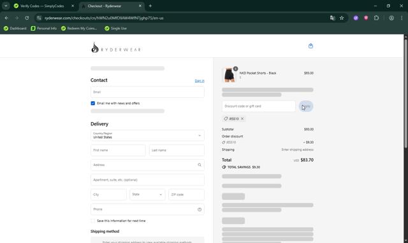The image size is (408, 243).
Task: Click the Ryderwear logo
Action: click(116, 48)
